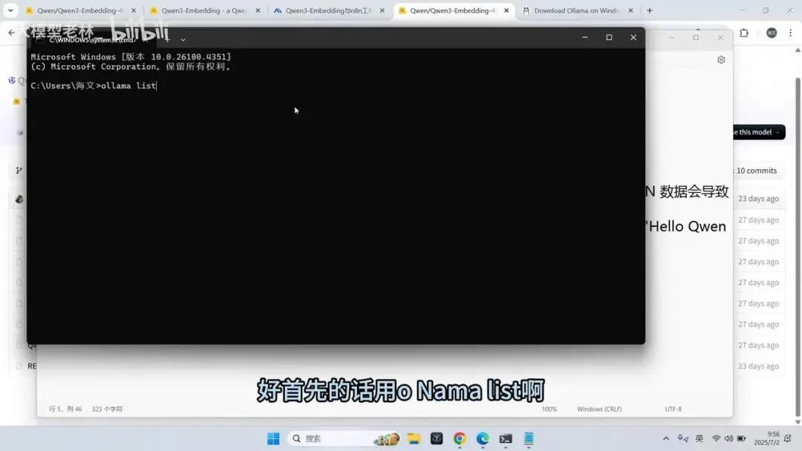Screen dimensions: 802x451
Task: Open the Windows Start menu
Action: coord(273,438)
